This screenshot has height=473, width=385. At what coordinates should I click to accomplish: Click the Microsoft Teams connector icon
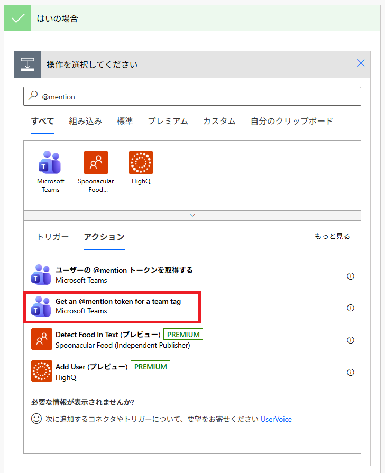click(x=50, y=162)
